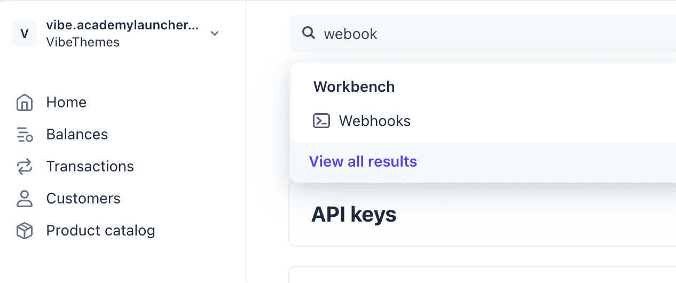Click the Transactions arrows icon
Viewport: 676px width, 283px height.
click(x=25, y=167)
